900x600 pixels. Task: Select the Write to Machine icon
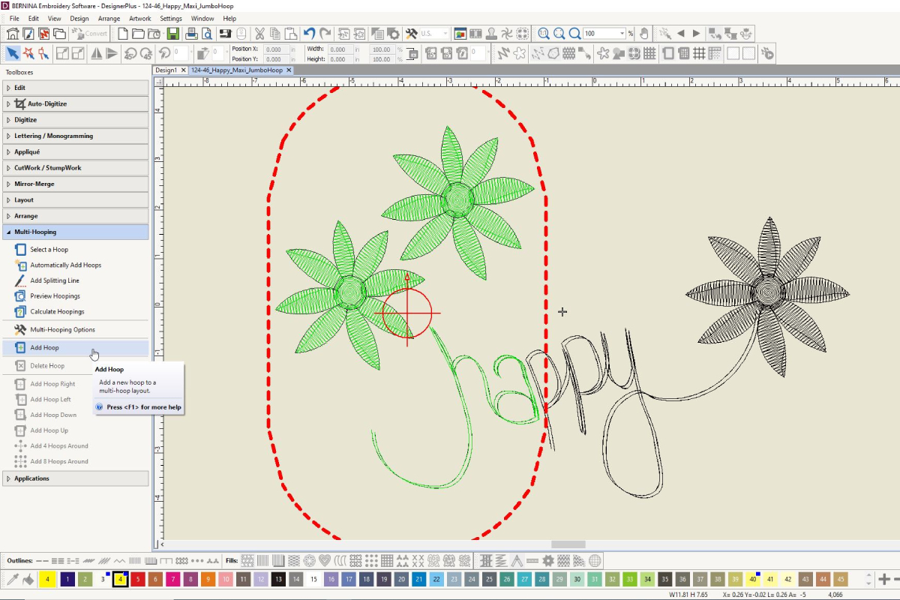coord(225,33)
